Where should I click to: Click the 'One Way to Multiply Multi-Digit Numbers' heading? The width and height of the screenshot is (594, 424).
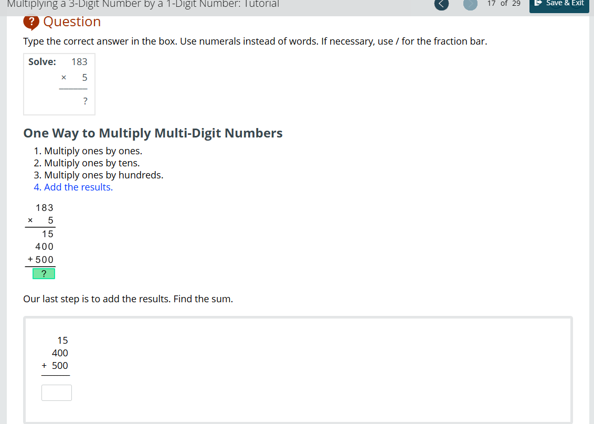pyautogui.click(x=153, y=133)
